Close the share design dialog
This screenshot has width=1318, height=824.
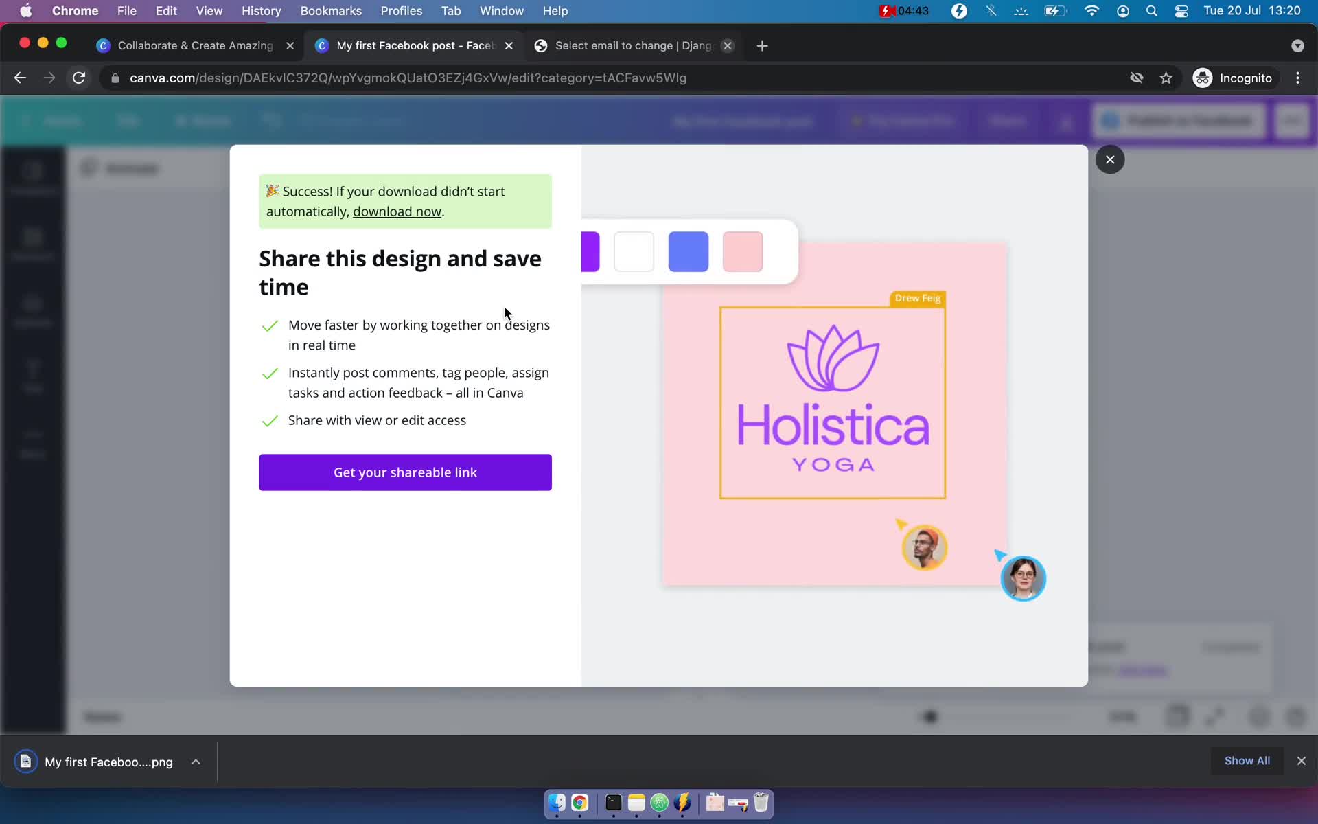coord(1109,159)
